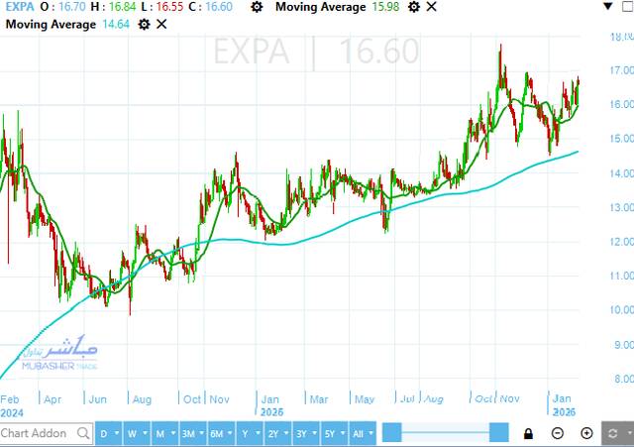Viewport: 634px width, 447px height.
Task: Open the dropdown arrow beside refresh button
Action: (x=627, y=433)
